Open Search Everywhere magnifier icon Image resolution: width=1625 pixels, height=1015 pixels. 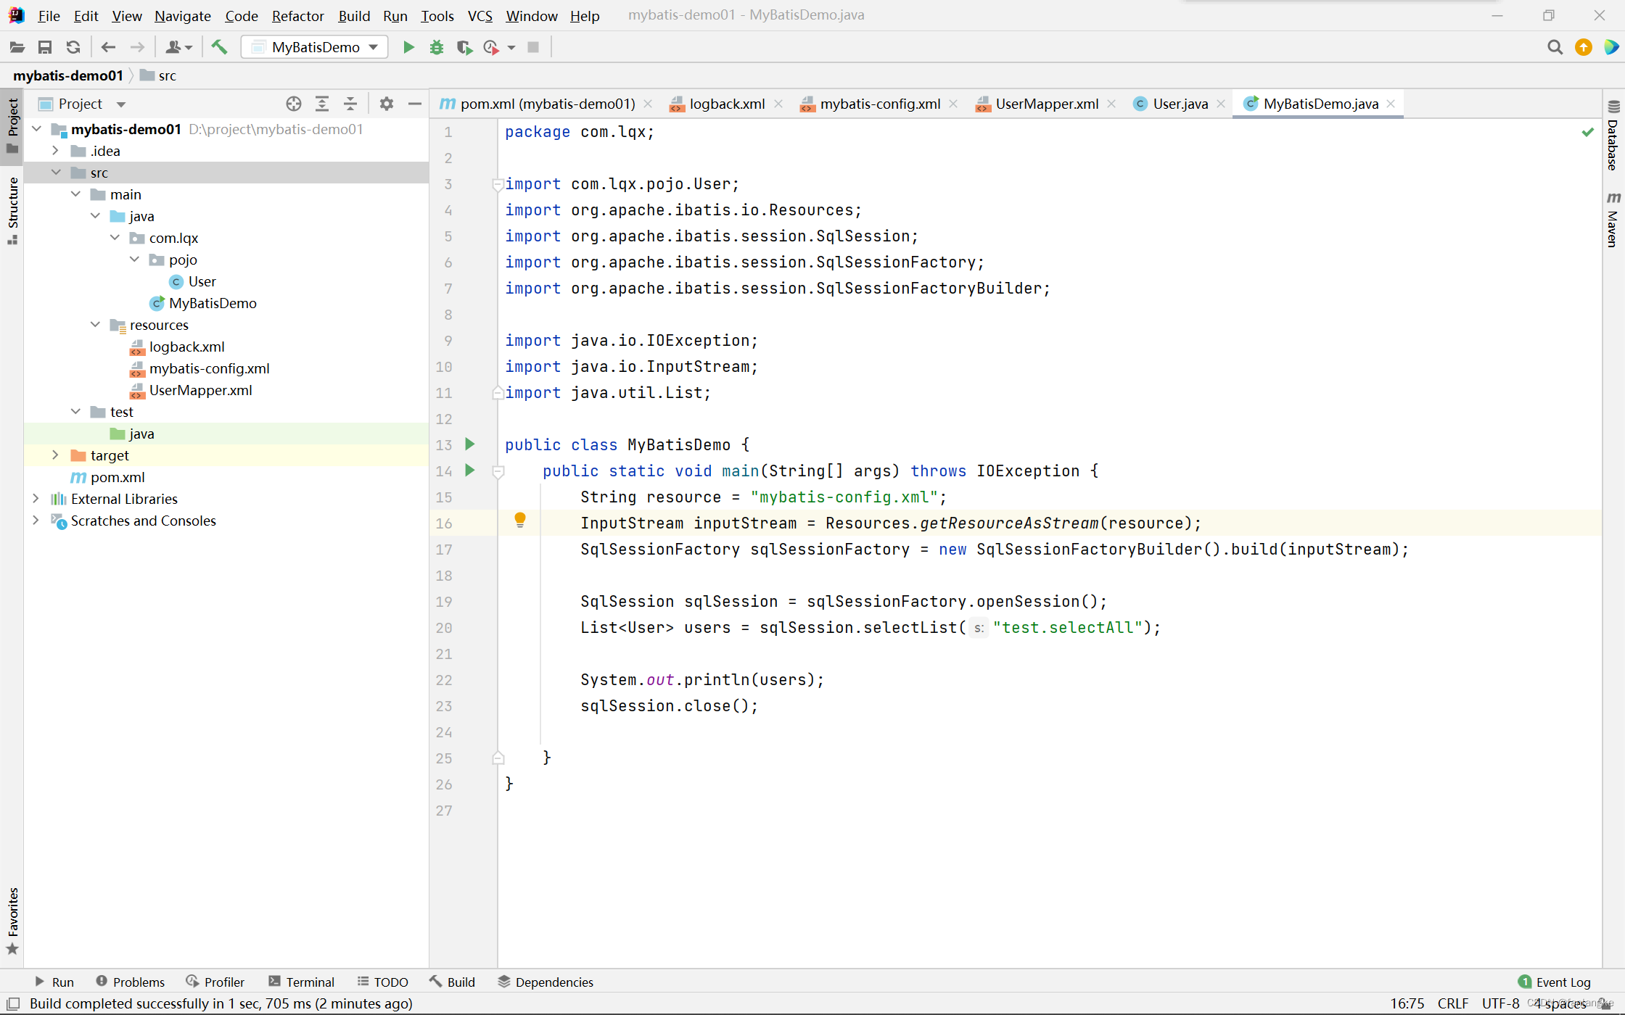tap(1555, 47)
